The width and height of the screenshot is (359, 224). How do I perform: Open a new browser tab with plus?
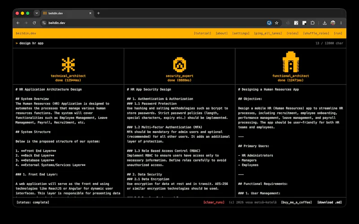[98, 13]
